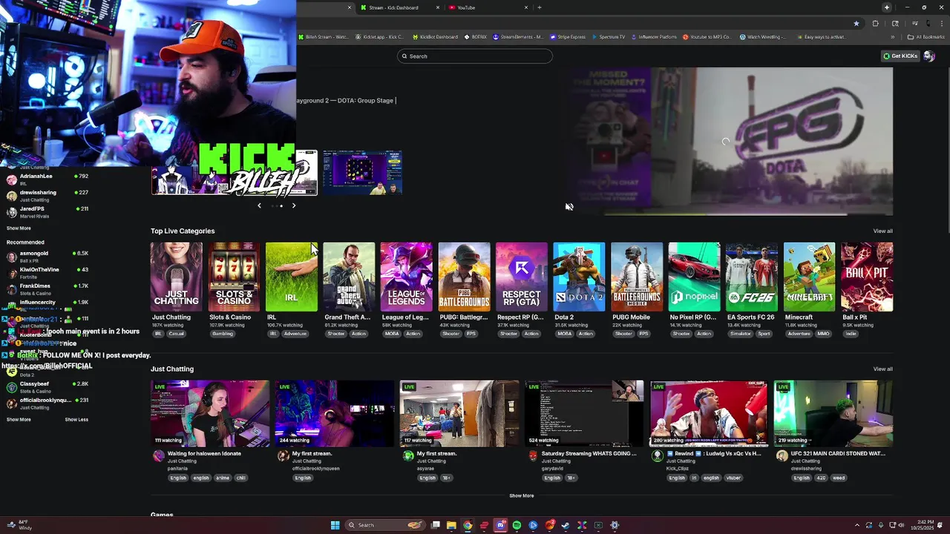This screenshot has height=534, width=950.
Task: Switch to the YouTube browser tab
Action: click(488, 7)
